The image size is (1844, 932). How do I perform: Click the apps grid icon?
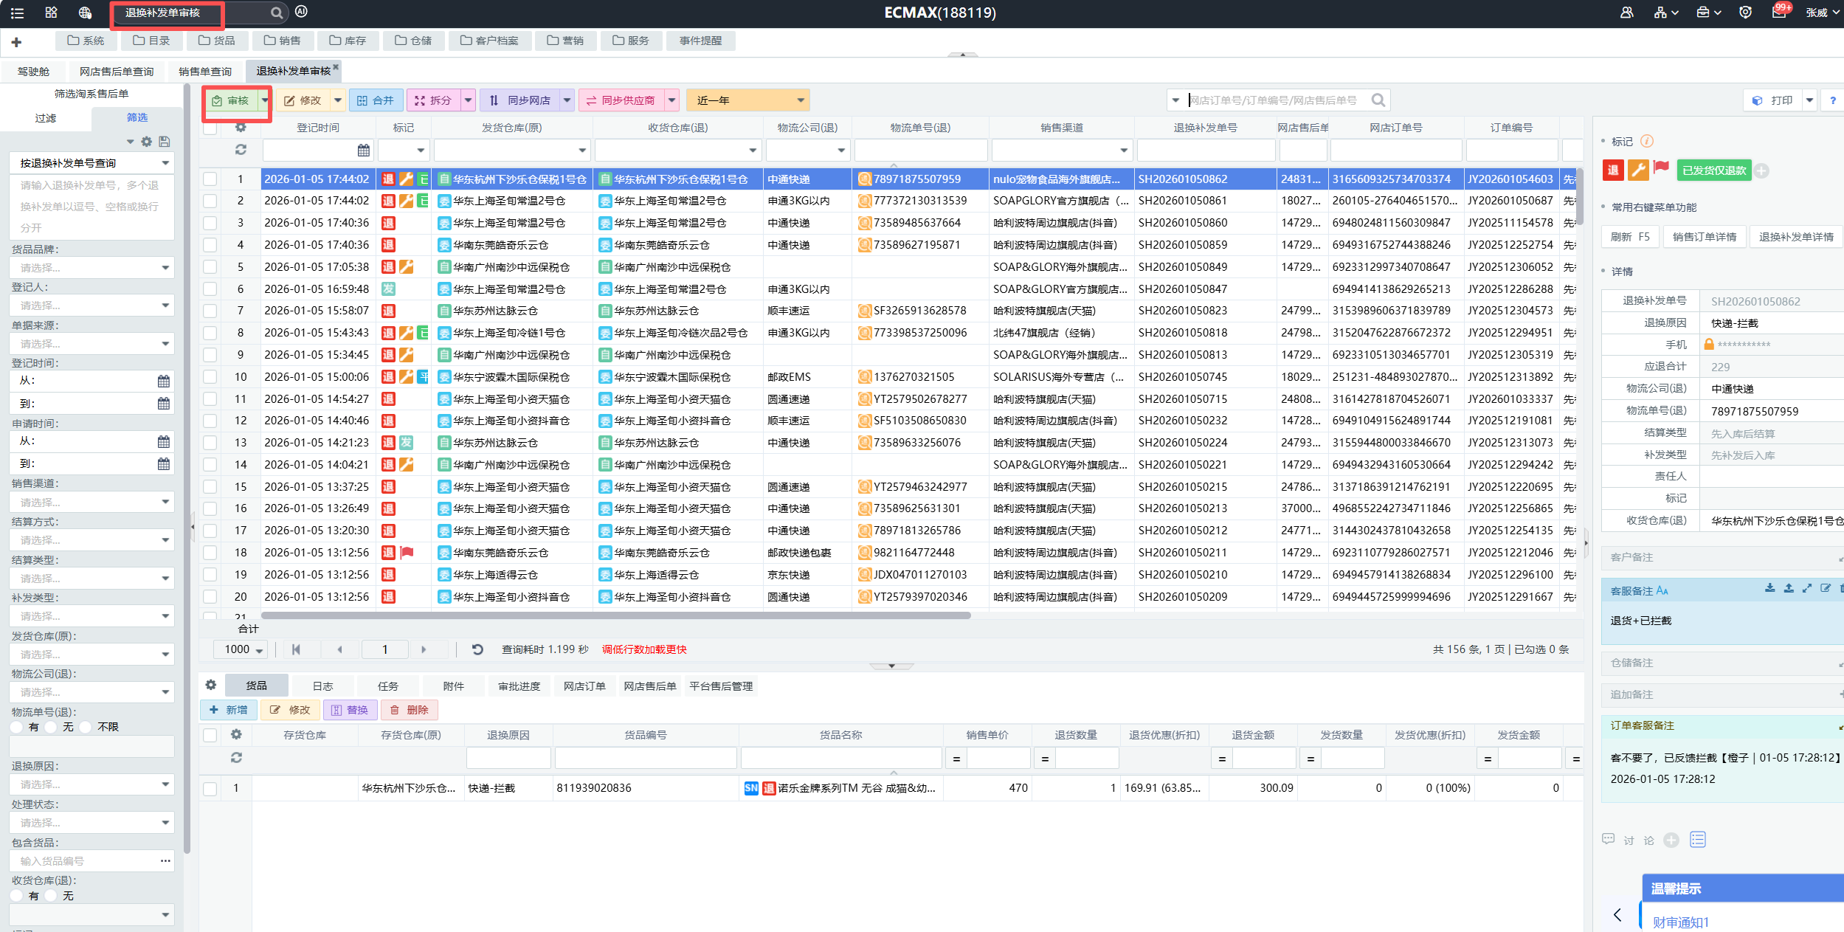[51, 13]
